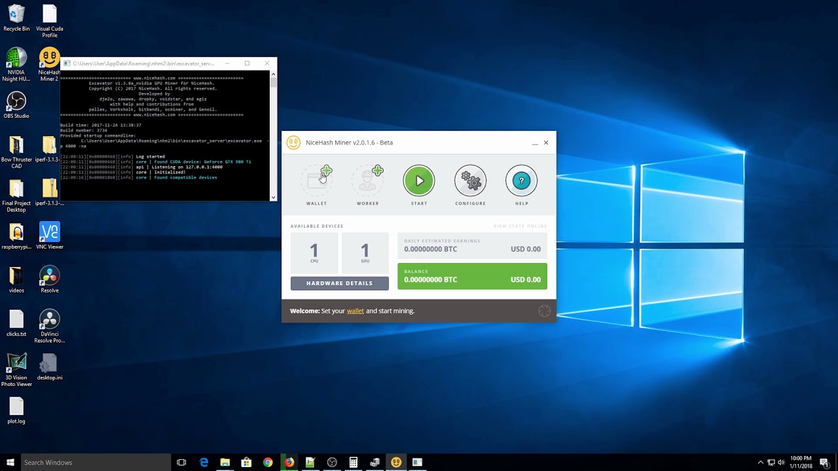
Task: Open the Configure gears icon
Action: [470, 181]
